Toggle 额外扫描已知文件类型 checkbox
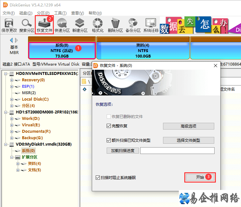 109,140
